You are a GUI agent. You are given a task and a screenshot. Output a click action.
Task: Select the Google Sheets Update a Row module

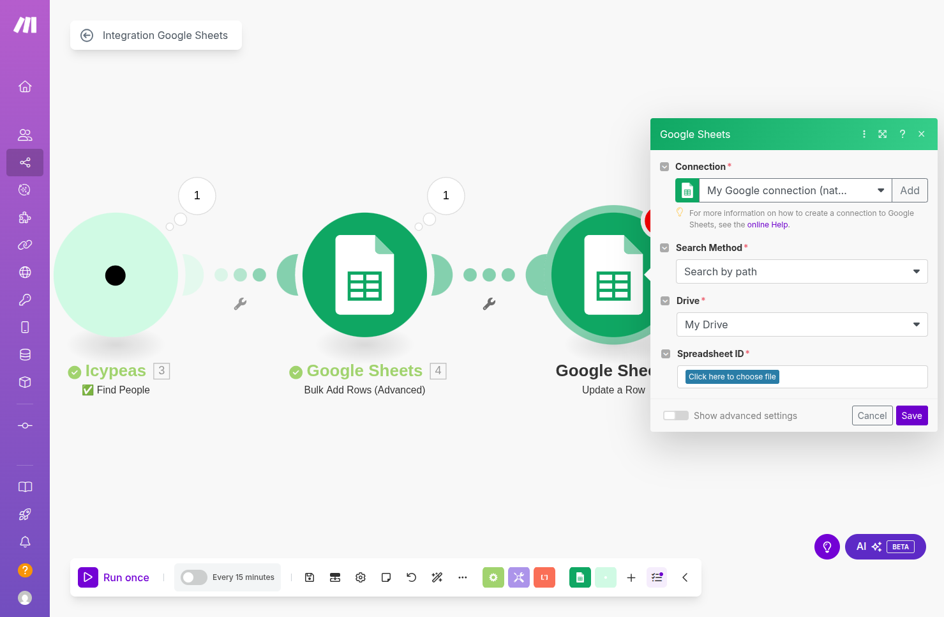click(601, 275)
